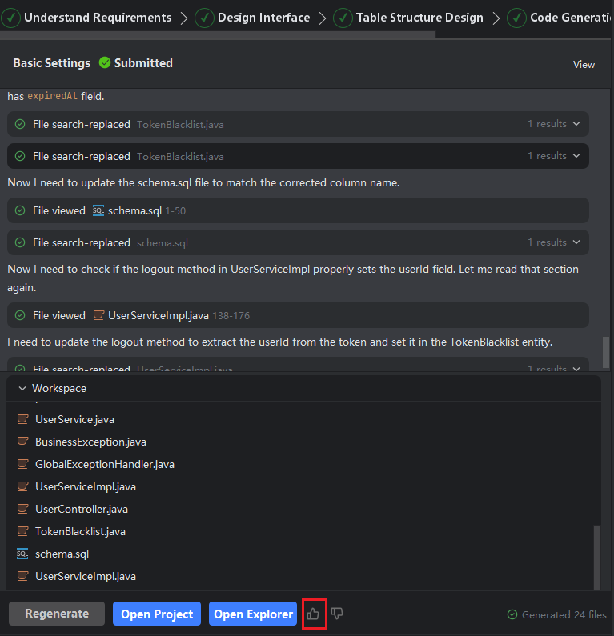
Task: Click the Java icon next to TokenBlacklist.java in Workspace
Action: pyautogui.click(x=22, y=531)
